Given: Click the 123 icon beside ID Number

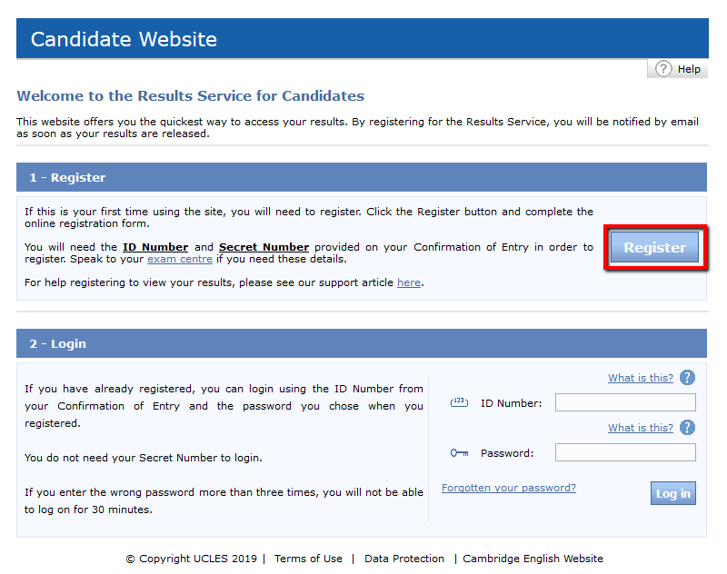Looking at the screenshot, I should pyautogui.click(x=459, y=402).
